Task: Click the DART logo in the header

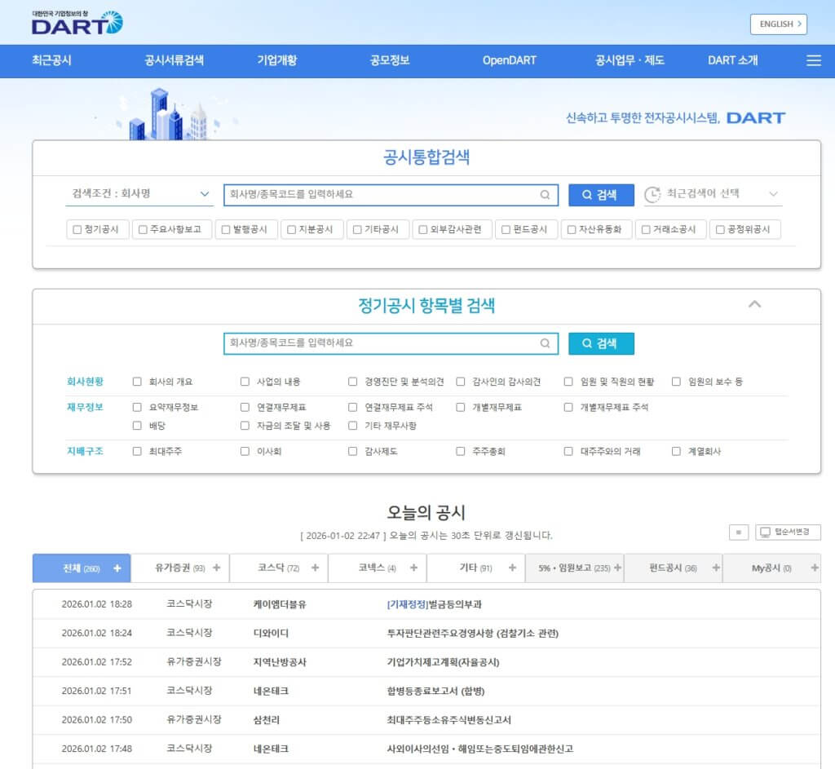Action: [73, 24]
